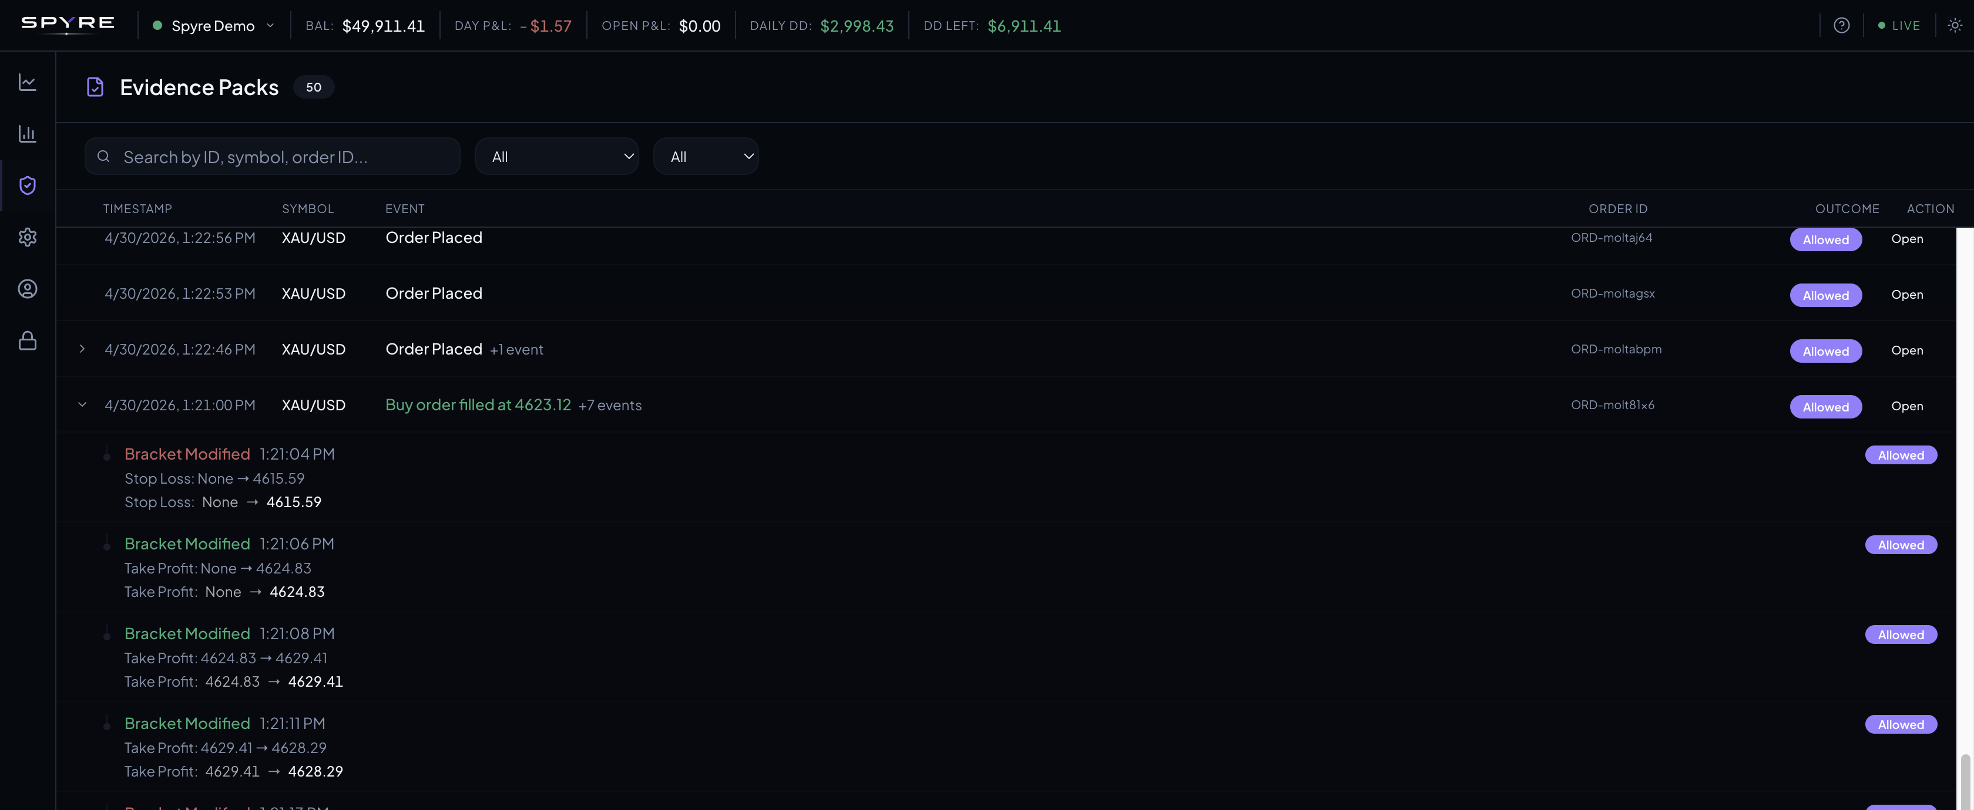Click the search magnifier icon
Viewport: 1974px width, 810px height.
click(103, 156)
